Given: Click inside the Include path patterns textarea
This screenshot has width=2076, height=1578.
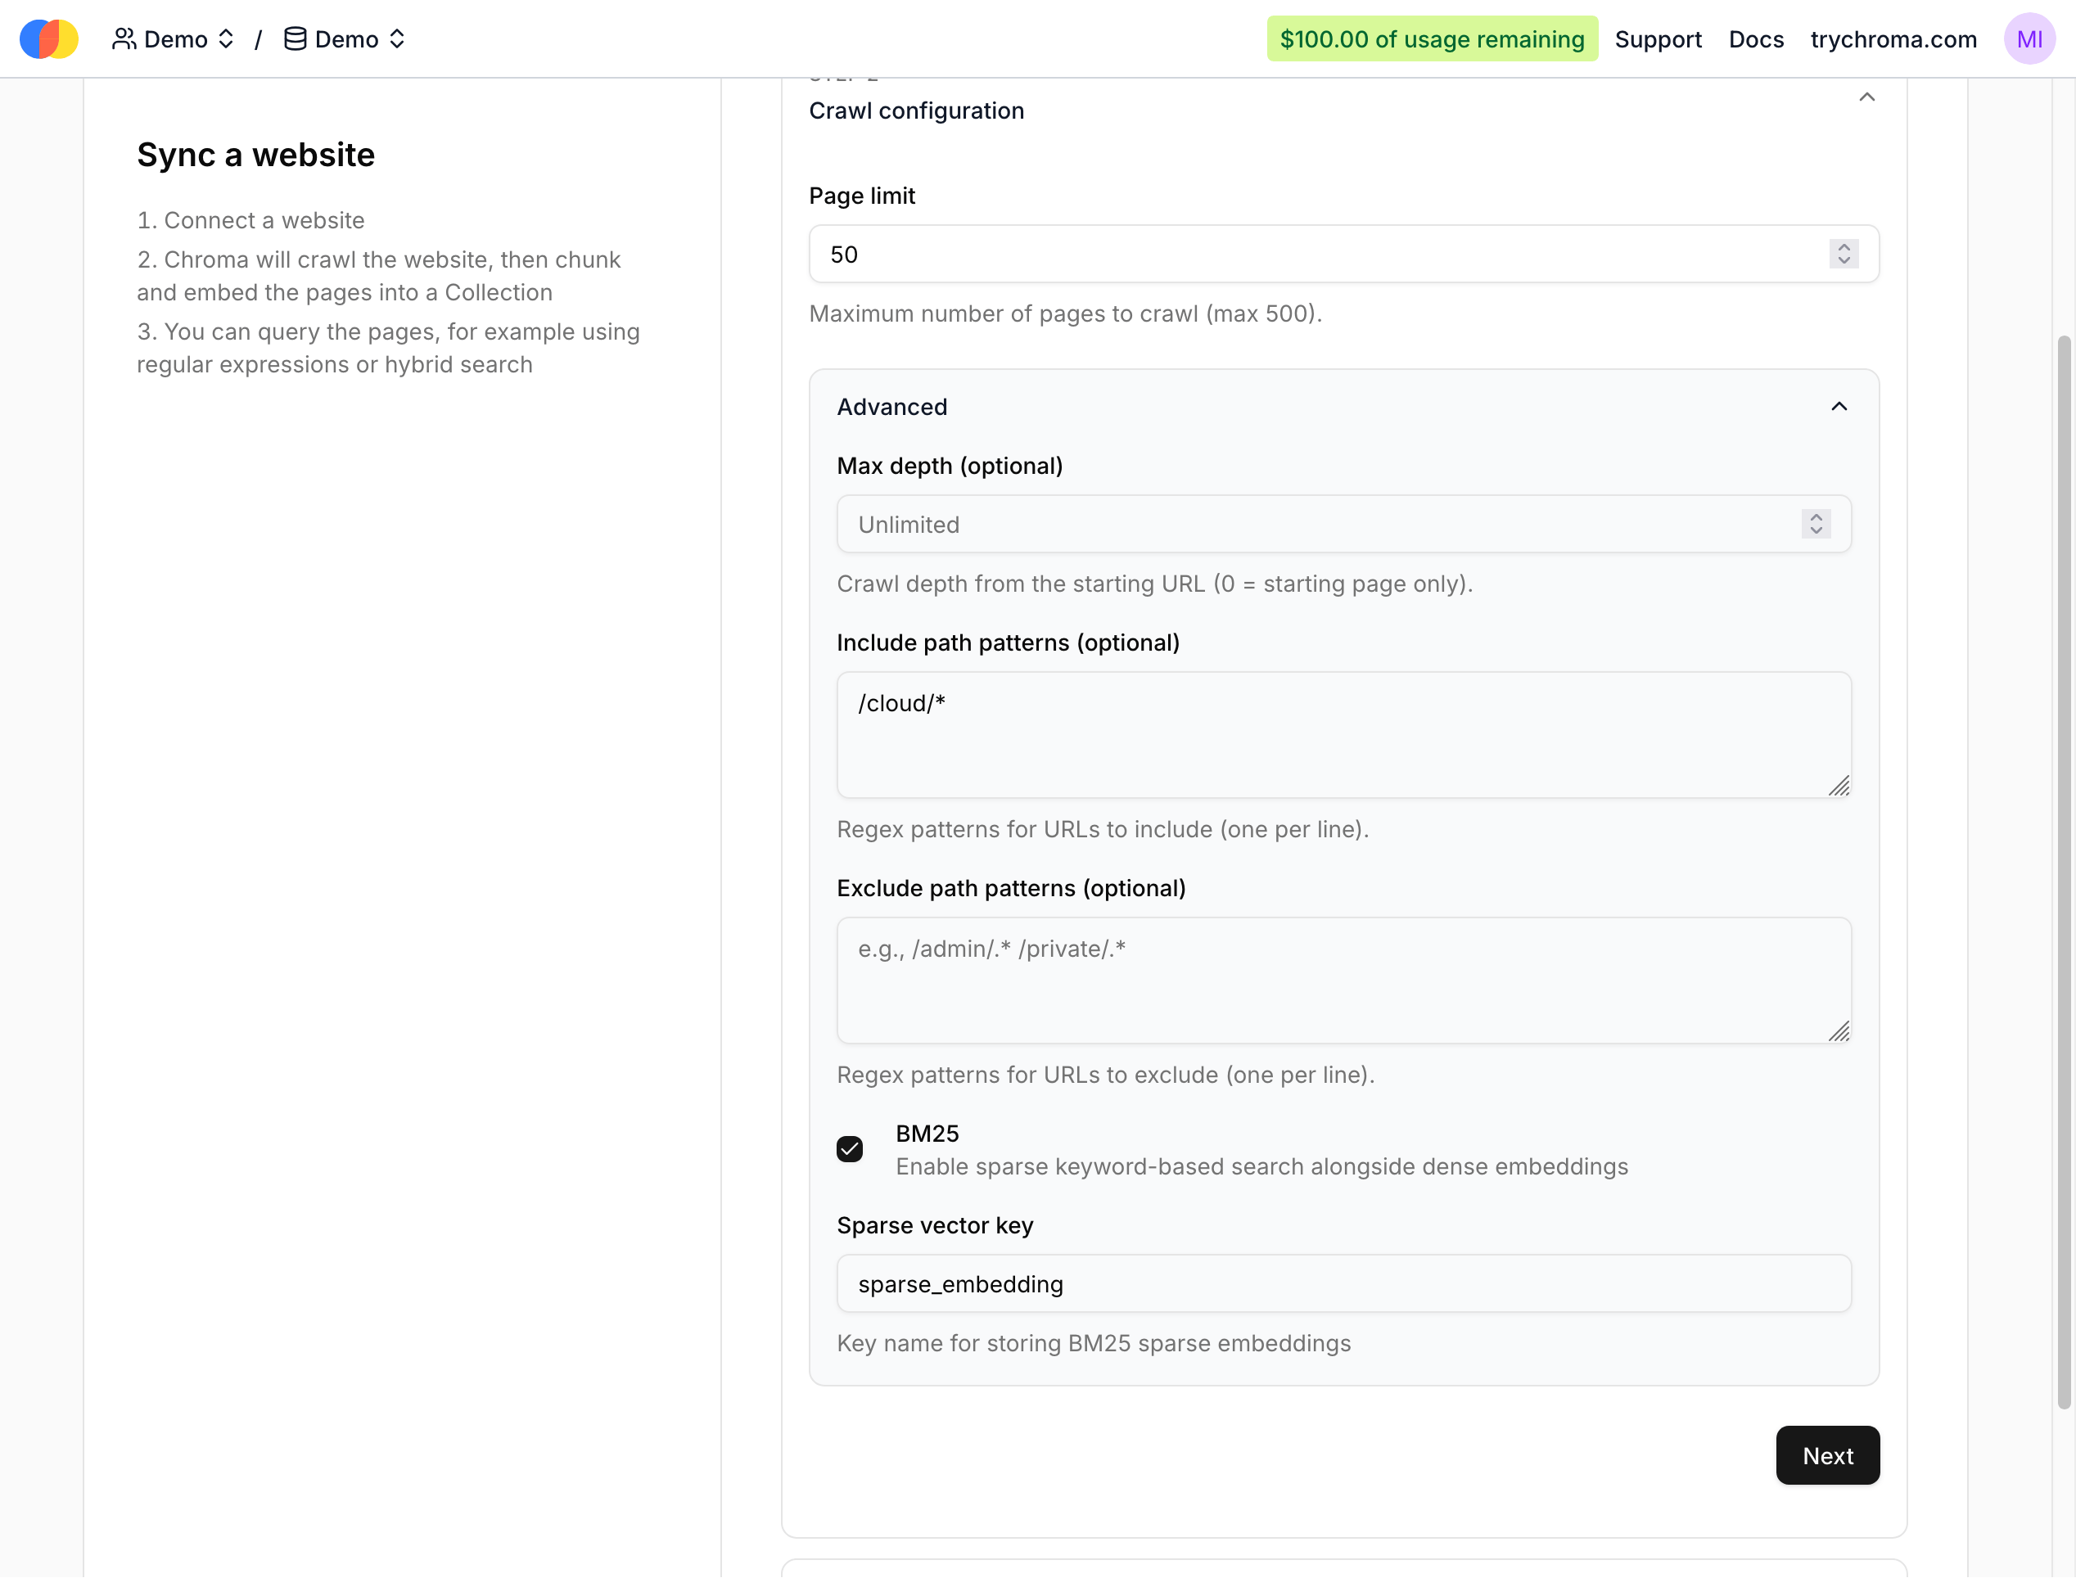Looking at the screenshot, I should [1343, 736].
